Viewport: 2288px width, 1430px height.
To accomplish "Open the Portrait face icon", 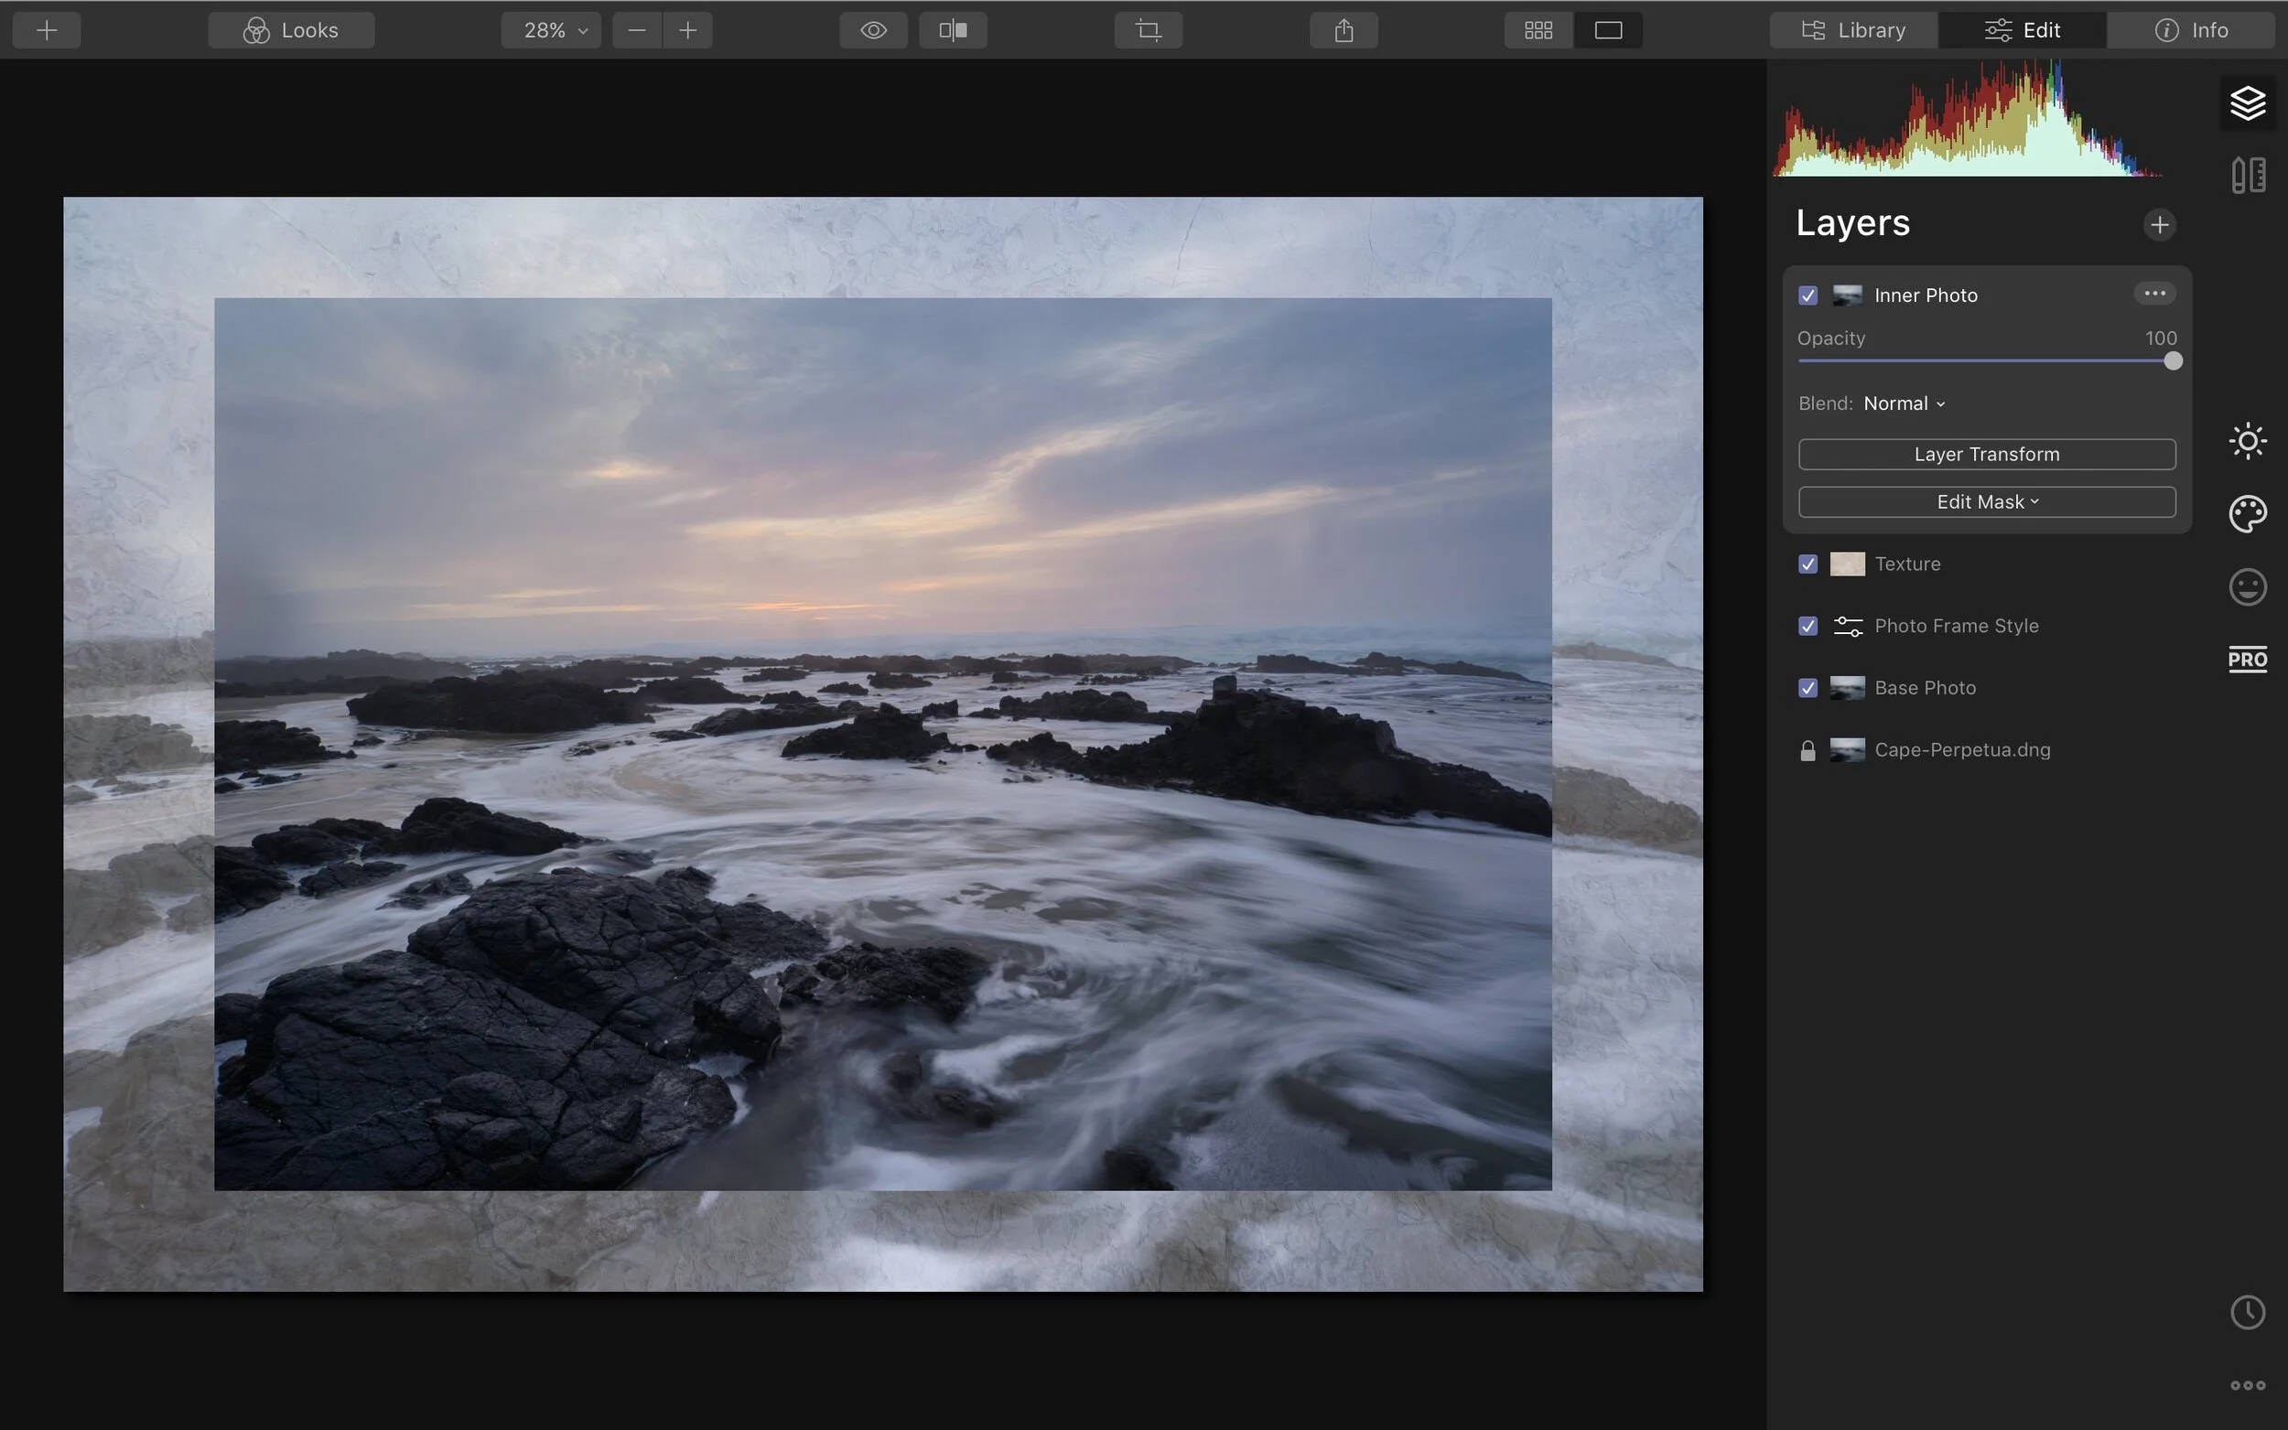I will coord(2247,587).
